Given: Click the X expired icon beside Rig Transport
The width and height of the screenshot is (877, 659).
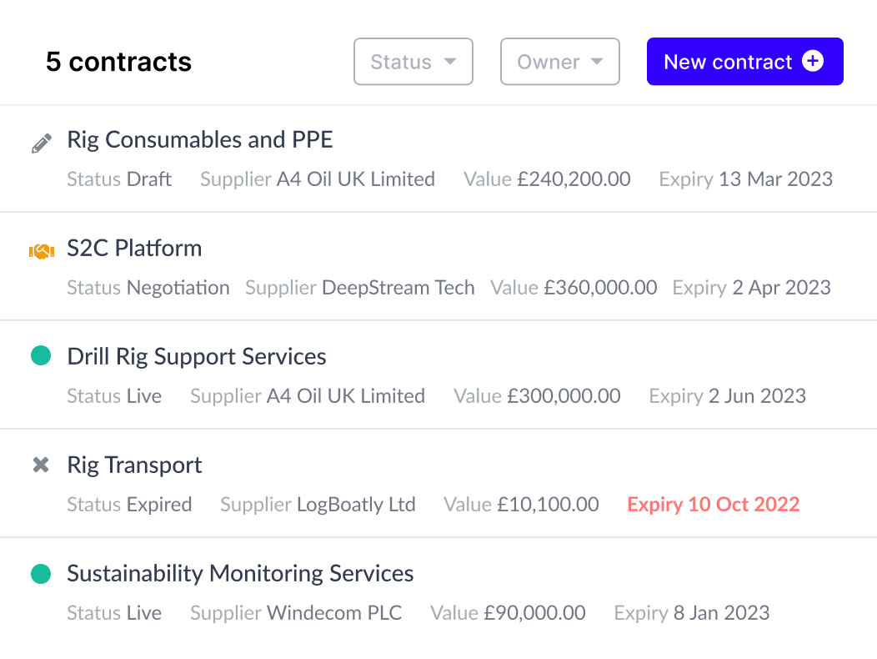Looking at the screenshot, I should (x=41, y=465).
